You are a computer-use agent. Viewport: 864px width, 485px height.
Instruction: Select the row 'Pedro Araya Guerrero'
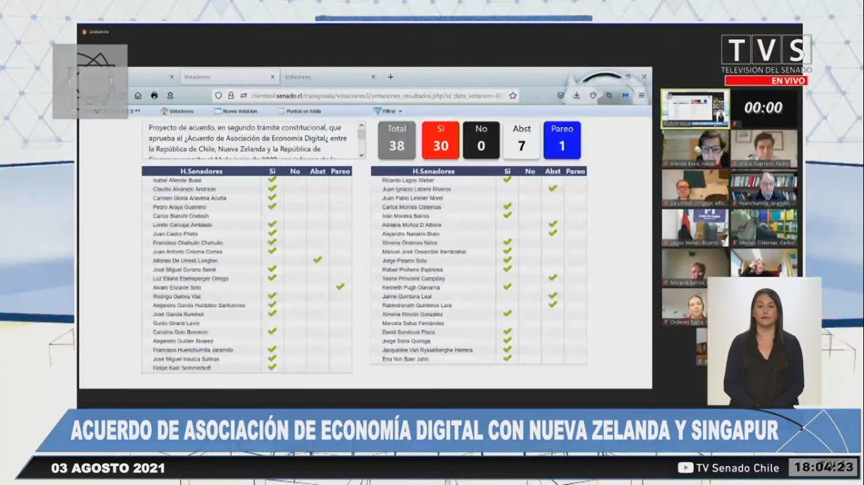246,207
